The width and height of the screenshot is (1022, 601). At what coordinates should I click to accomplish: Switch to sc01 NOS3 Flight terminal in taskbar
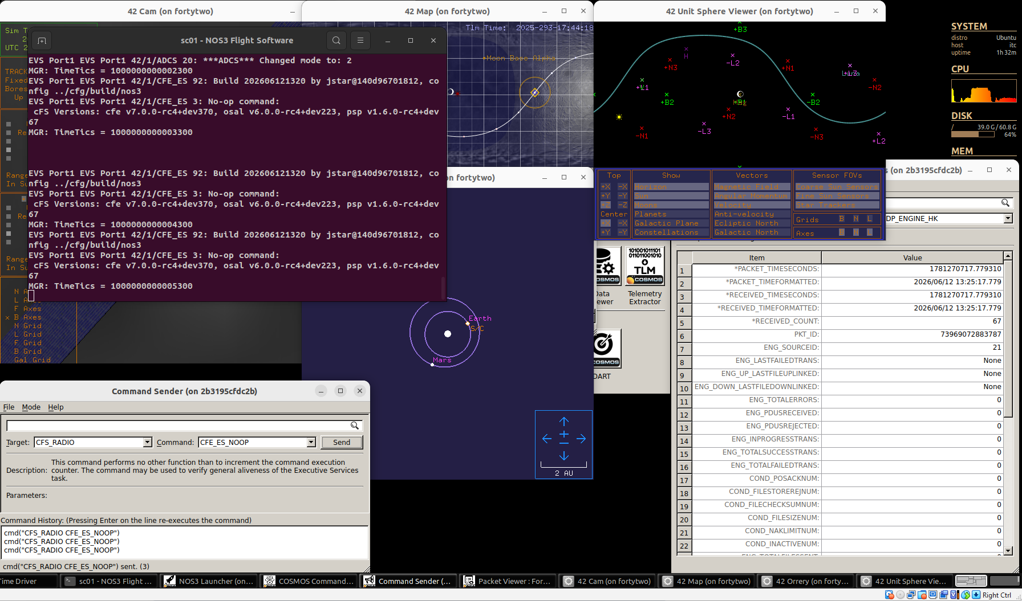pyautogui.click(x=109, y=581)
